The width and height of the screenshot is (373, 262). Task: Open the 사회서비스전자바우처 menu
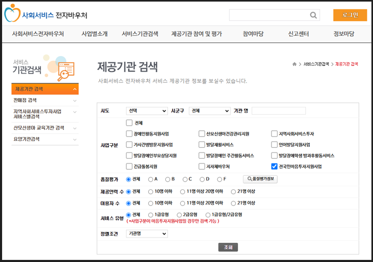coord(38,34)
